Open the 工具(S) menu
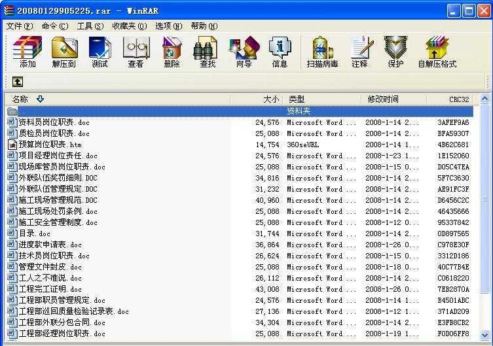Screen dimensions: 493x346 [90, 26]
